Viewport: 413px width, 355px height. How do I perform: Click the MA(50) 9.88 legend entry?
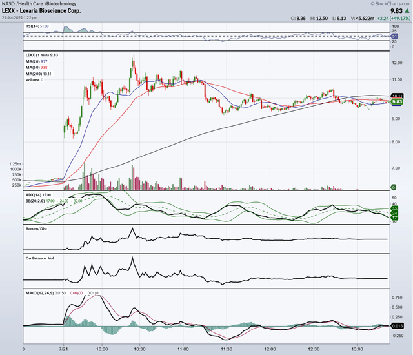(x=37, y=67)
